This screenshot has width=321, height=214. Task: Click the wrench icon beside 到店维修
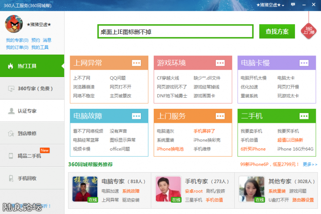tap(11, 133)
